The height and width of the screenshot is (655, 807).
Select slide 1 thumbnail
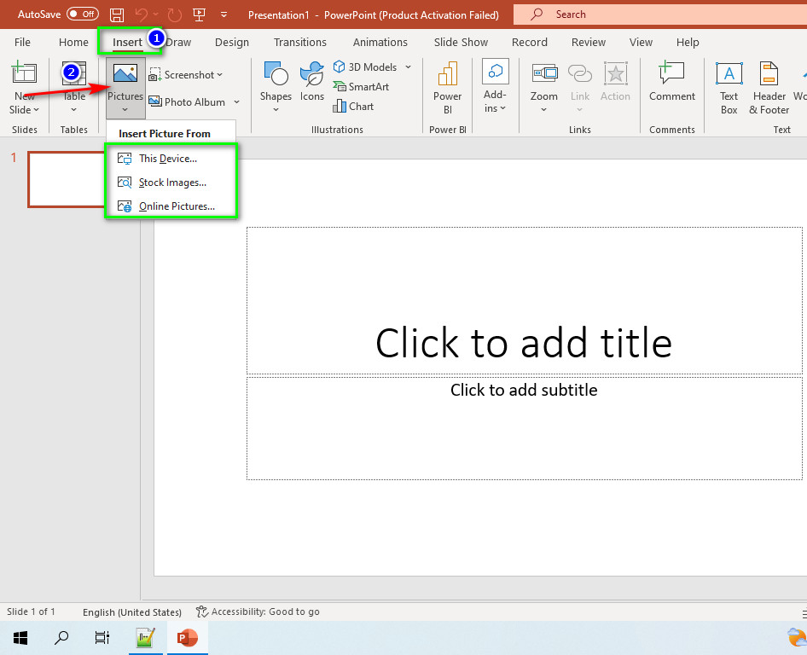pos(67,179)
